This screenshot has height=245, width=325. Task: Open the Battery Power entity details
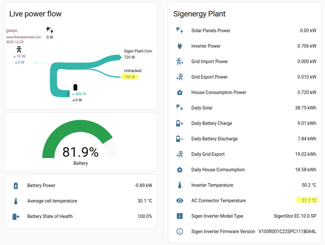click(x=41, y=185)
